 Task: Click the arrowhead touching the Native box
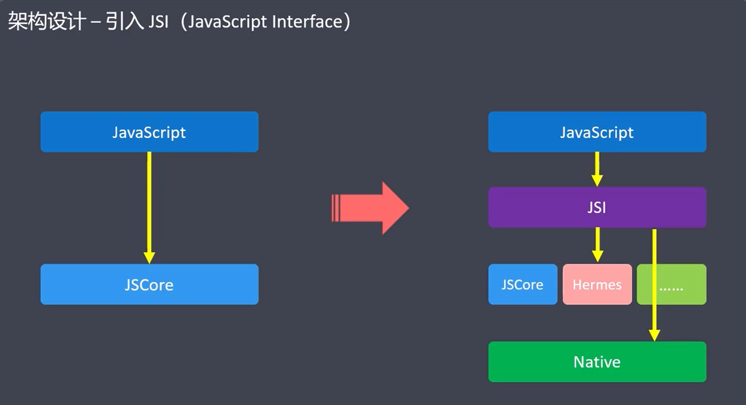654,335
